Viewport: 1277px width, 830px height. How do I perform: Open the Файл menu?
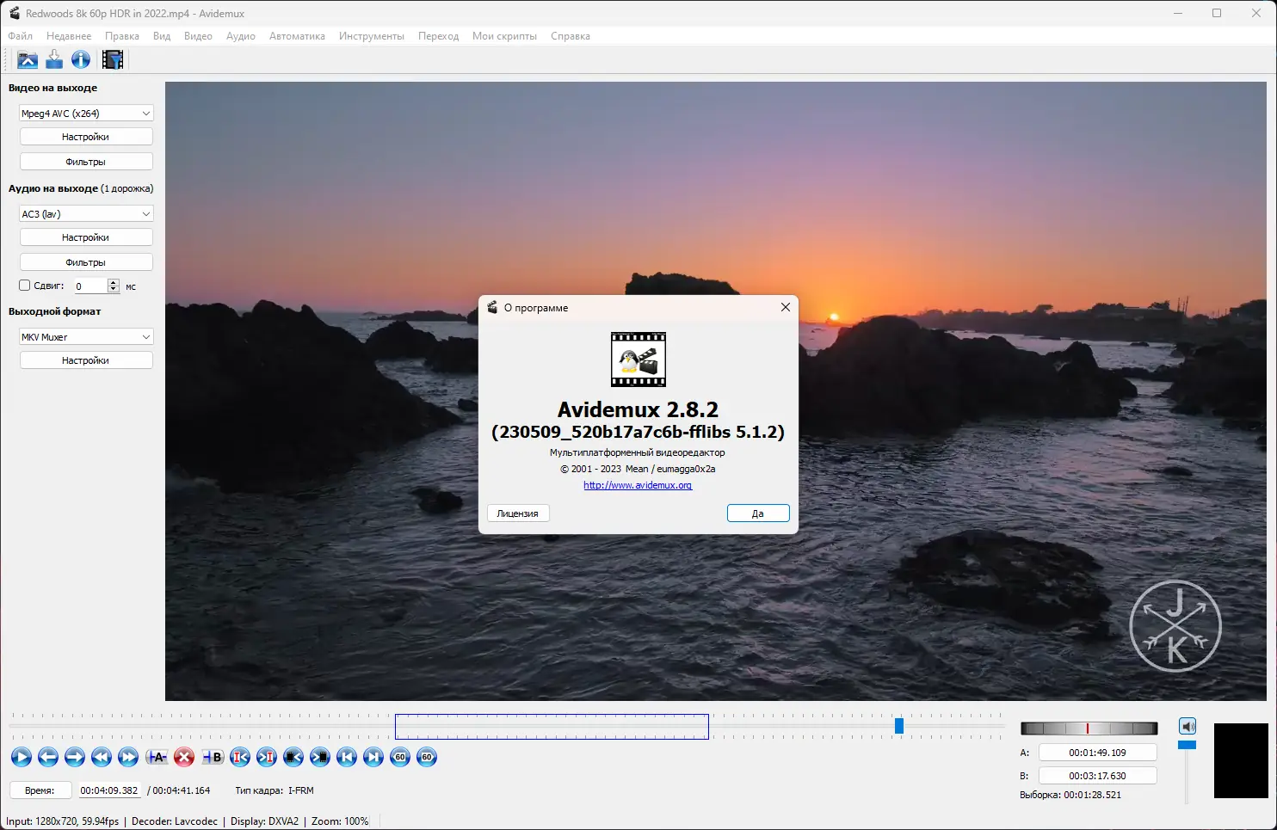click(x=20, y=36)
